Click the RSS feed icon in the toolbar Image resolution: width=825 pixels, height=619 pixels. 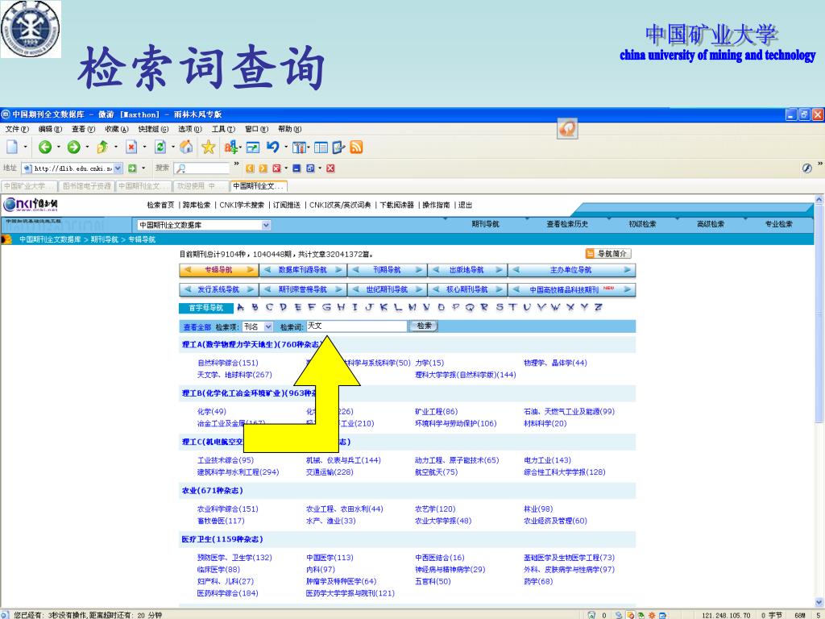tap(356, 147)
